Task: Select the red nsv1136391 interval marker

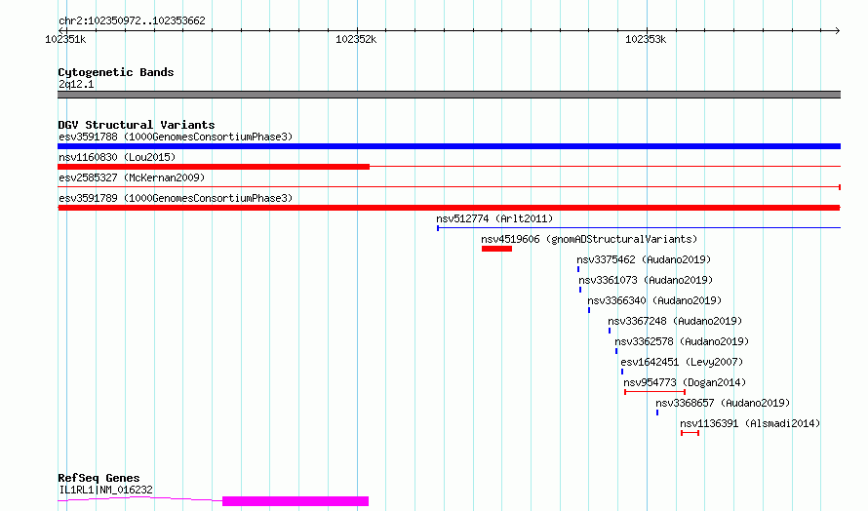Action: 690,433
